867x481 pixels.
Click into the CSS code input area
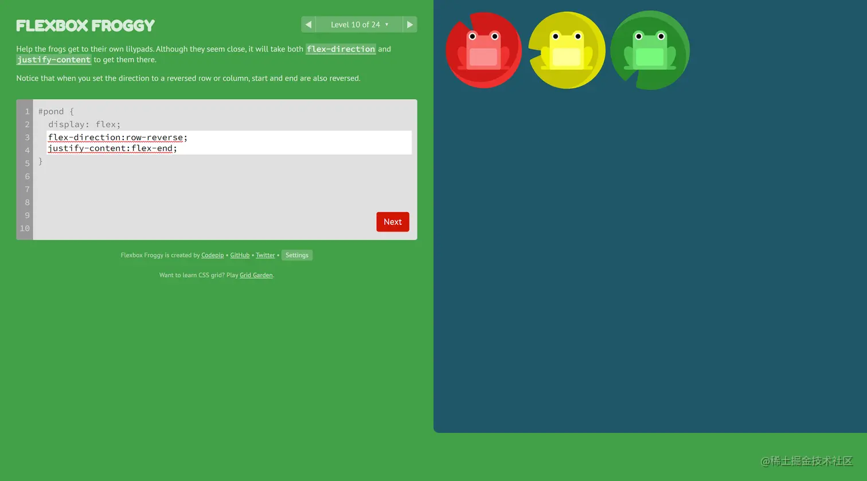click(229, 143)
